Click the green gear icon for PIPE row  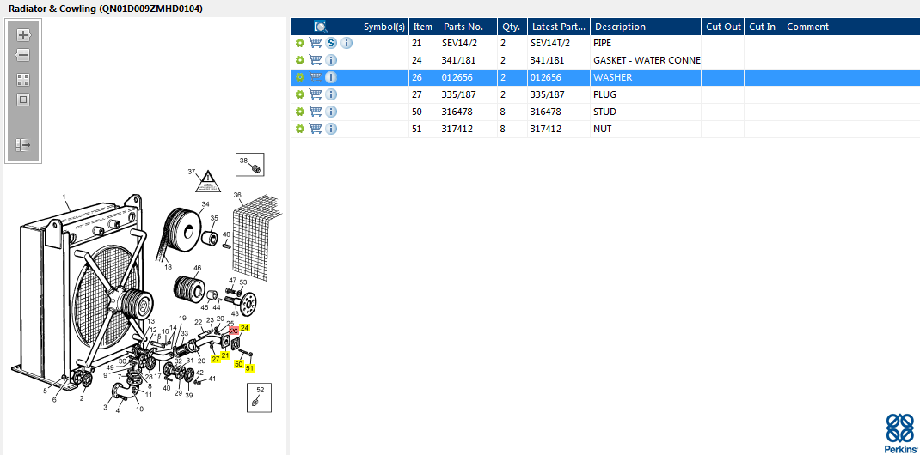300,43
